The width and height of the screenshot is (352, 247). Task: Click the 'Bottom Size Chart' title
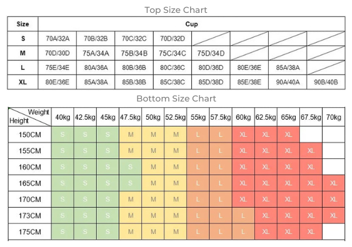(x=176, y=99)
